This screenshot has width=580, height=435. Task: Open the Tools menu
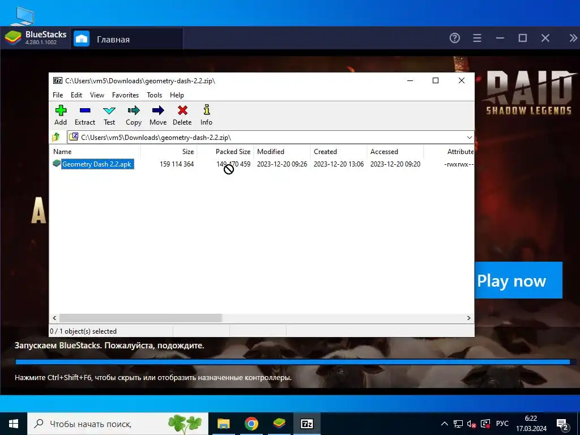[154, 95]
